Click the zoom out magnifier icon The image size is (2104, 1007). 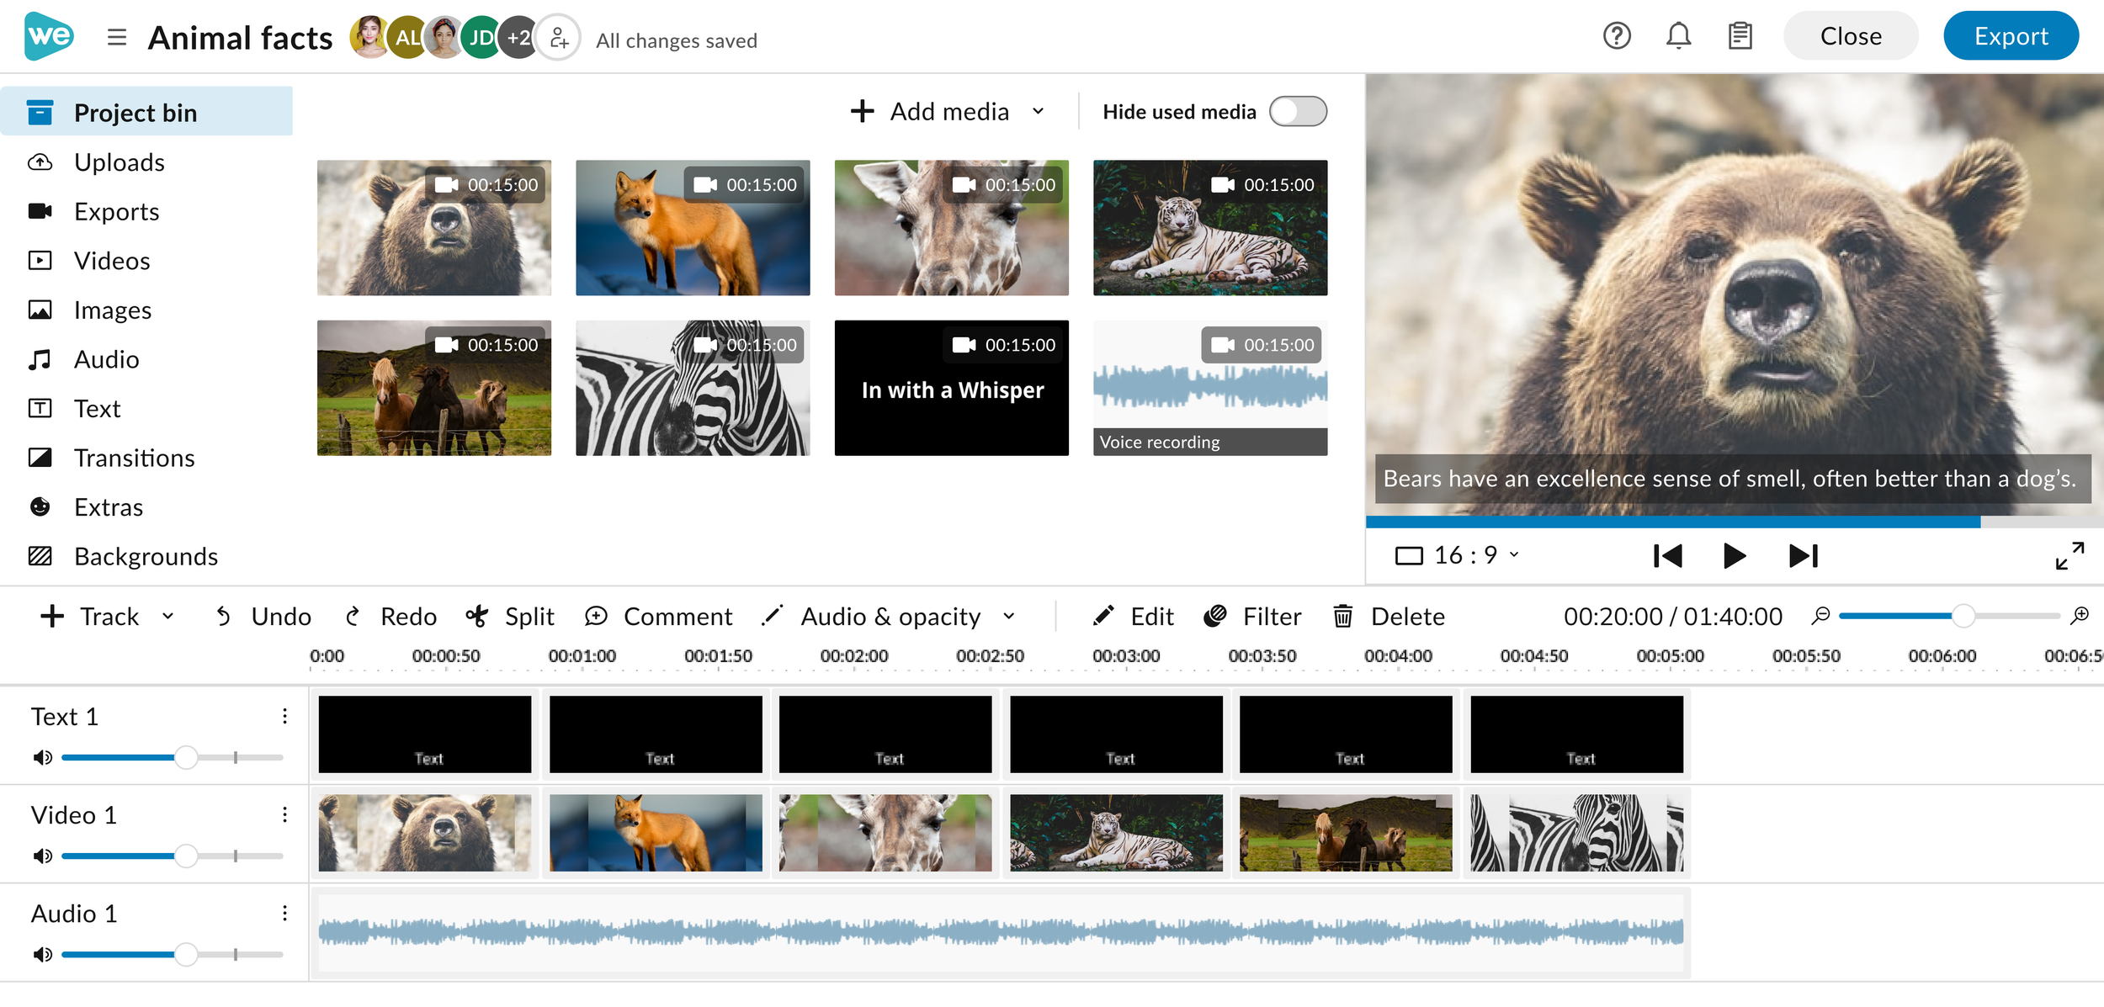click(x=1820, y=616)
